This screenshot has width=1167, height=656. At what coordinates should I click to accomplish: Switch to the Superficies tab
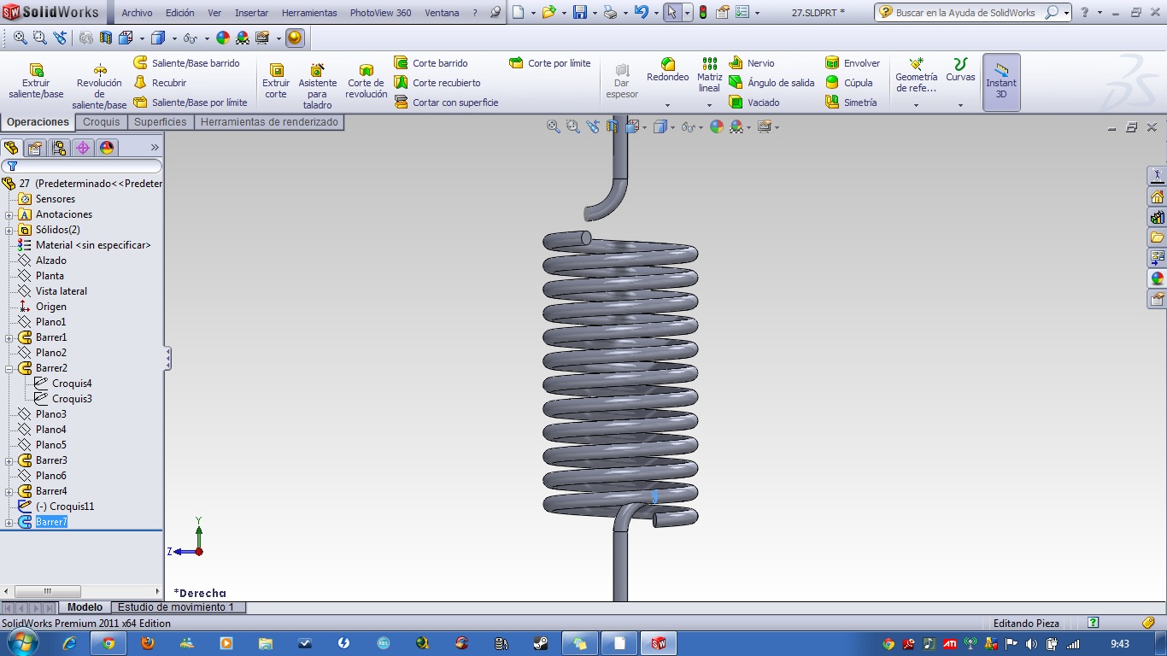tap(161, 122)
